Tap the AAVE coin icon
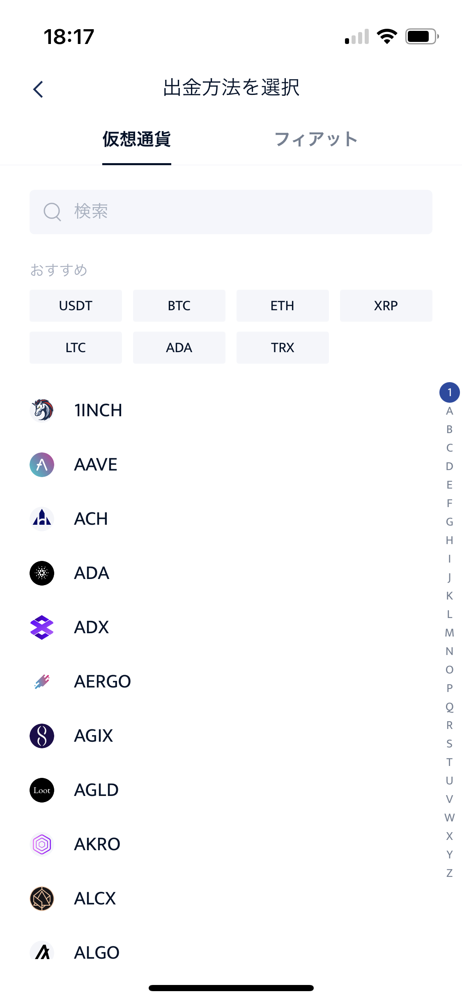Viewport: 462px width, 1001px height. (x=42, y=465)
